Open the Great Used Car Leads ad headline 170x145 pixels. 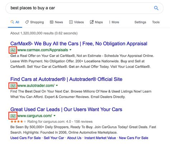point(66,109)
